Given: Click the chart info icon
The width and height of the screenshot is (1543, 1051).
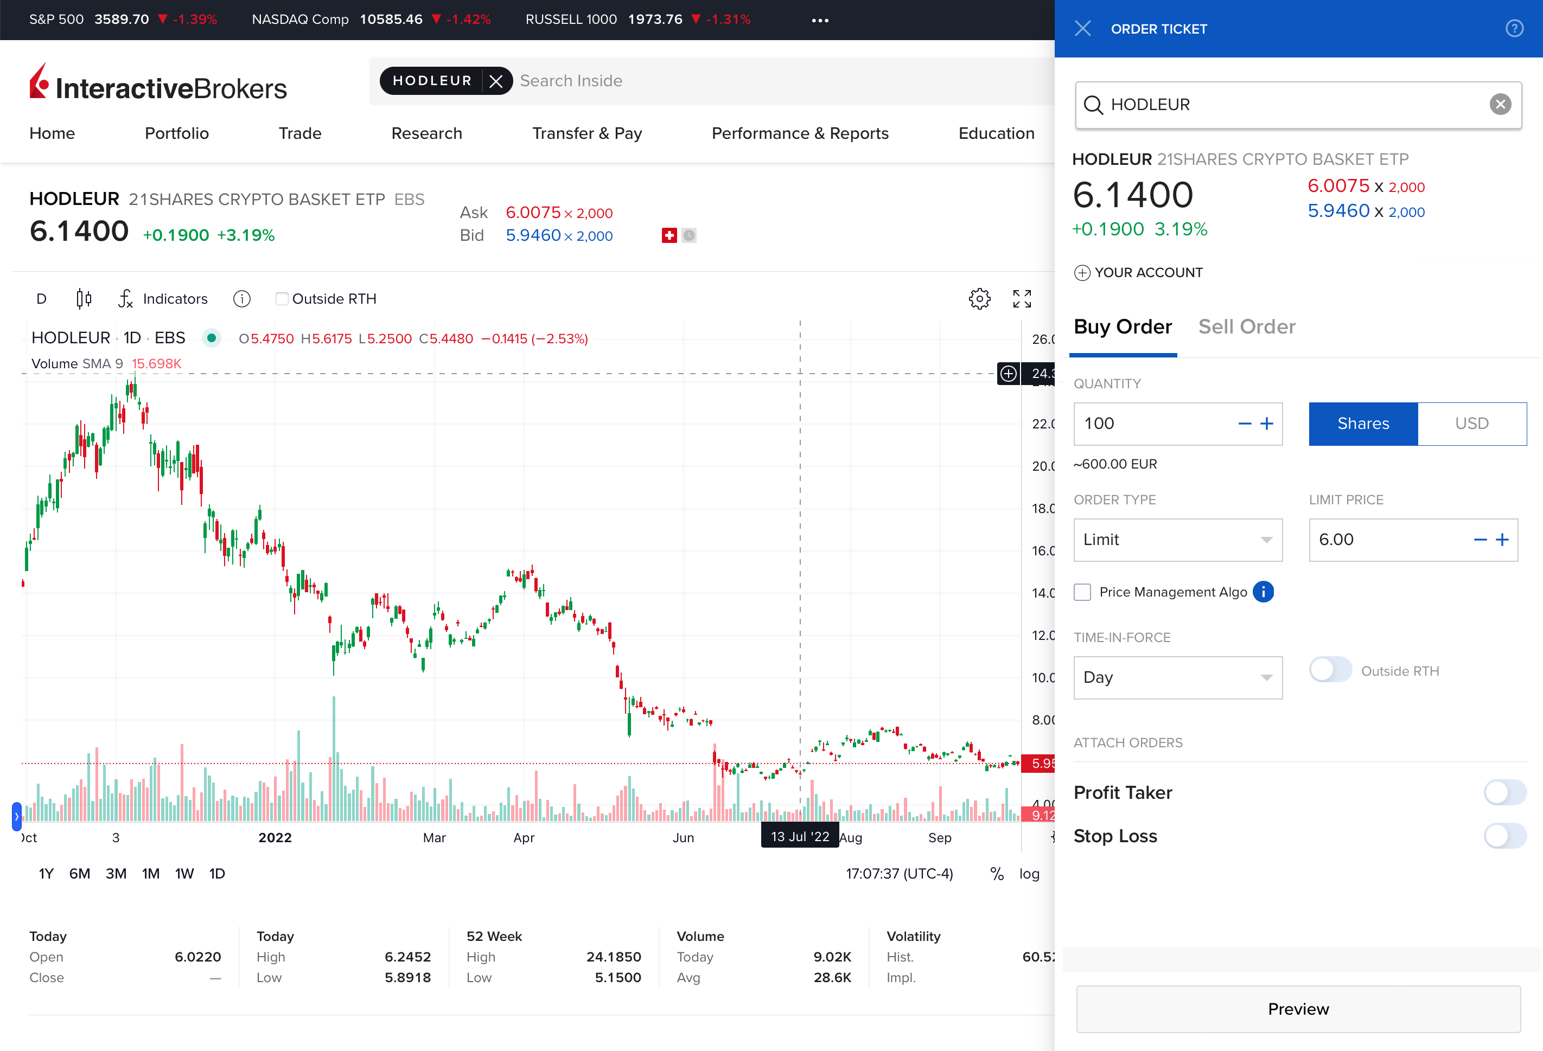Looking at the screenshot, I should pos(241,299).
